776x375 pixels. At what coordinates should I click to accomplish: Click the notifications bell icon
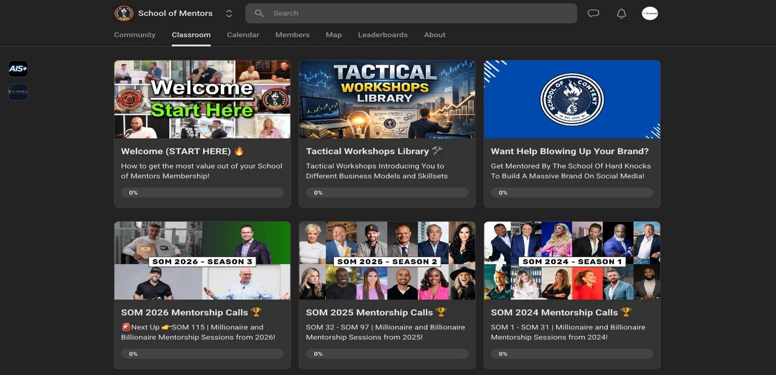point(621,14)
